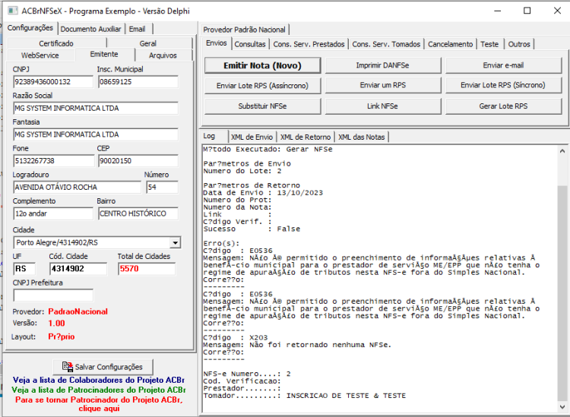Click the log vertical scrollbar thumb

[562, 292]
